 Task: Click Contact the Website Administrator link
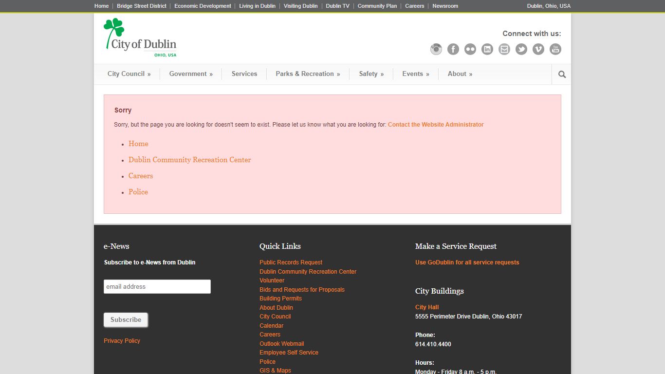point(436,125)
